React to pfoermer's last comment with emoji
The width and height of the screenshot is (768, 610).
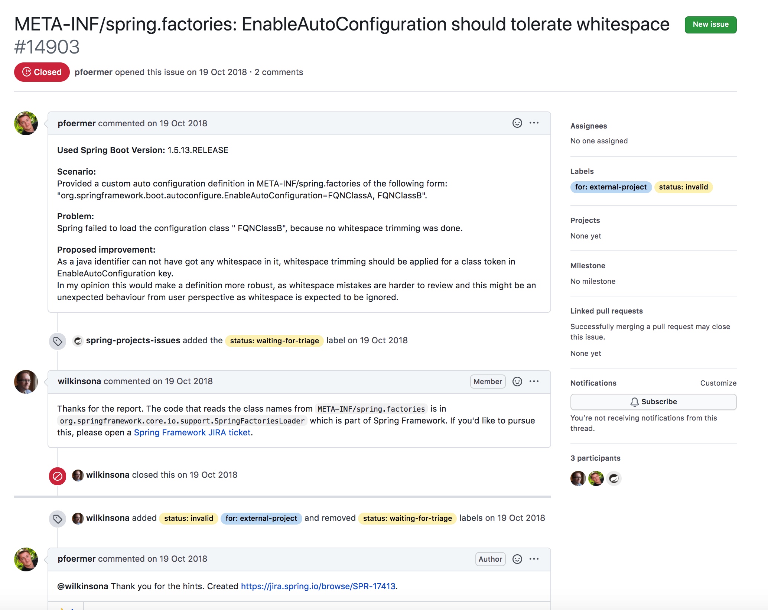click(517, 559)
